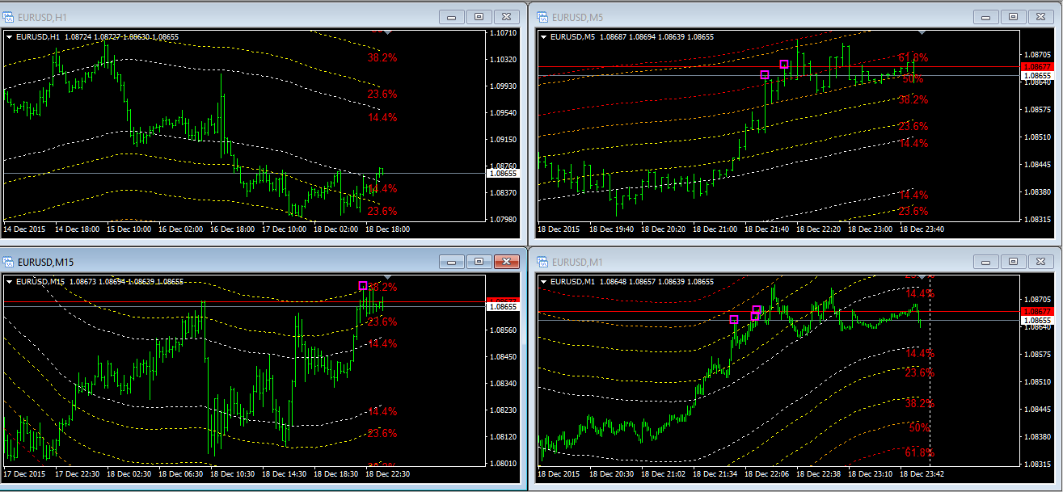Click the chart shift triangle in M5 chart
Image resolution: width=1063 pixels, height=492 pixels.
(922, 32)
